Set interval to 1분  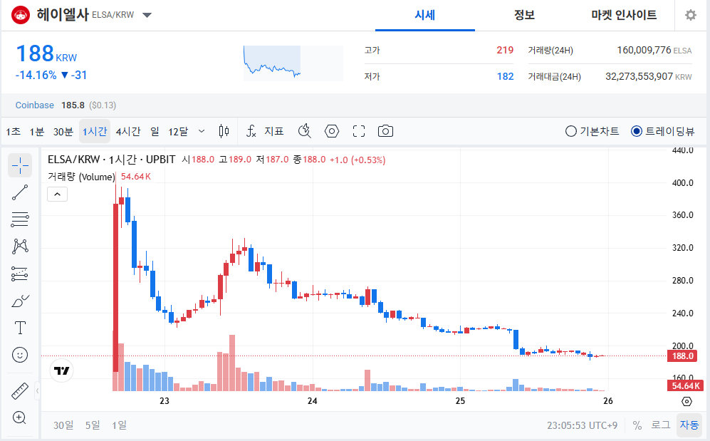tap(37, 131)
